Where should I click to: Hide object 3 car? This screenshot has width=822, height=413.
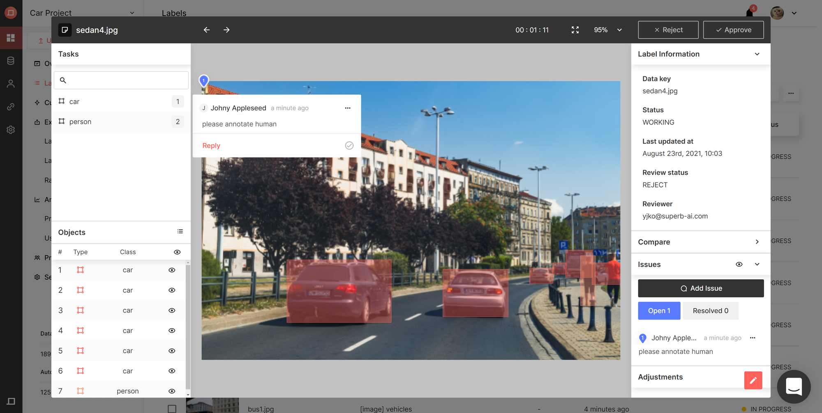(x=172, y=310)
